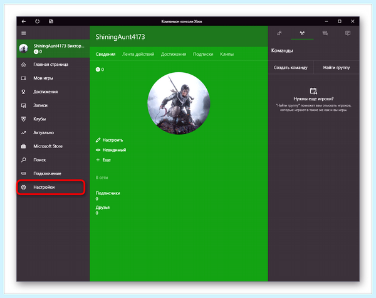
Task: Minimize the Xbox companion window
Action: (x=326, y=21)
